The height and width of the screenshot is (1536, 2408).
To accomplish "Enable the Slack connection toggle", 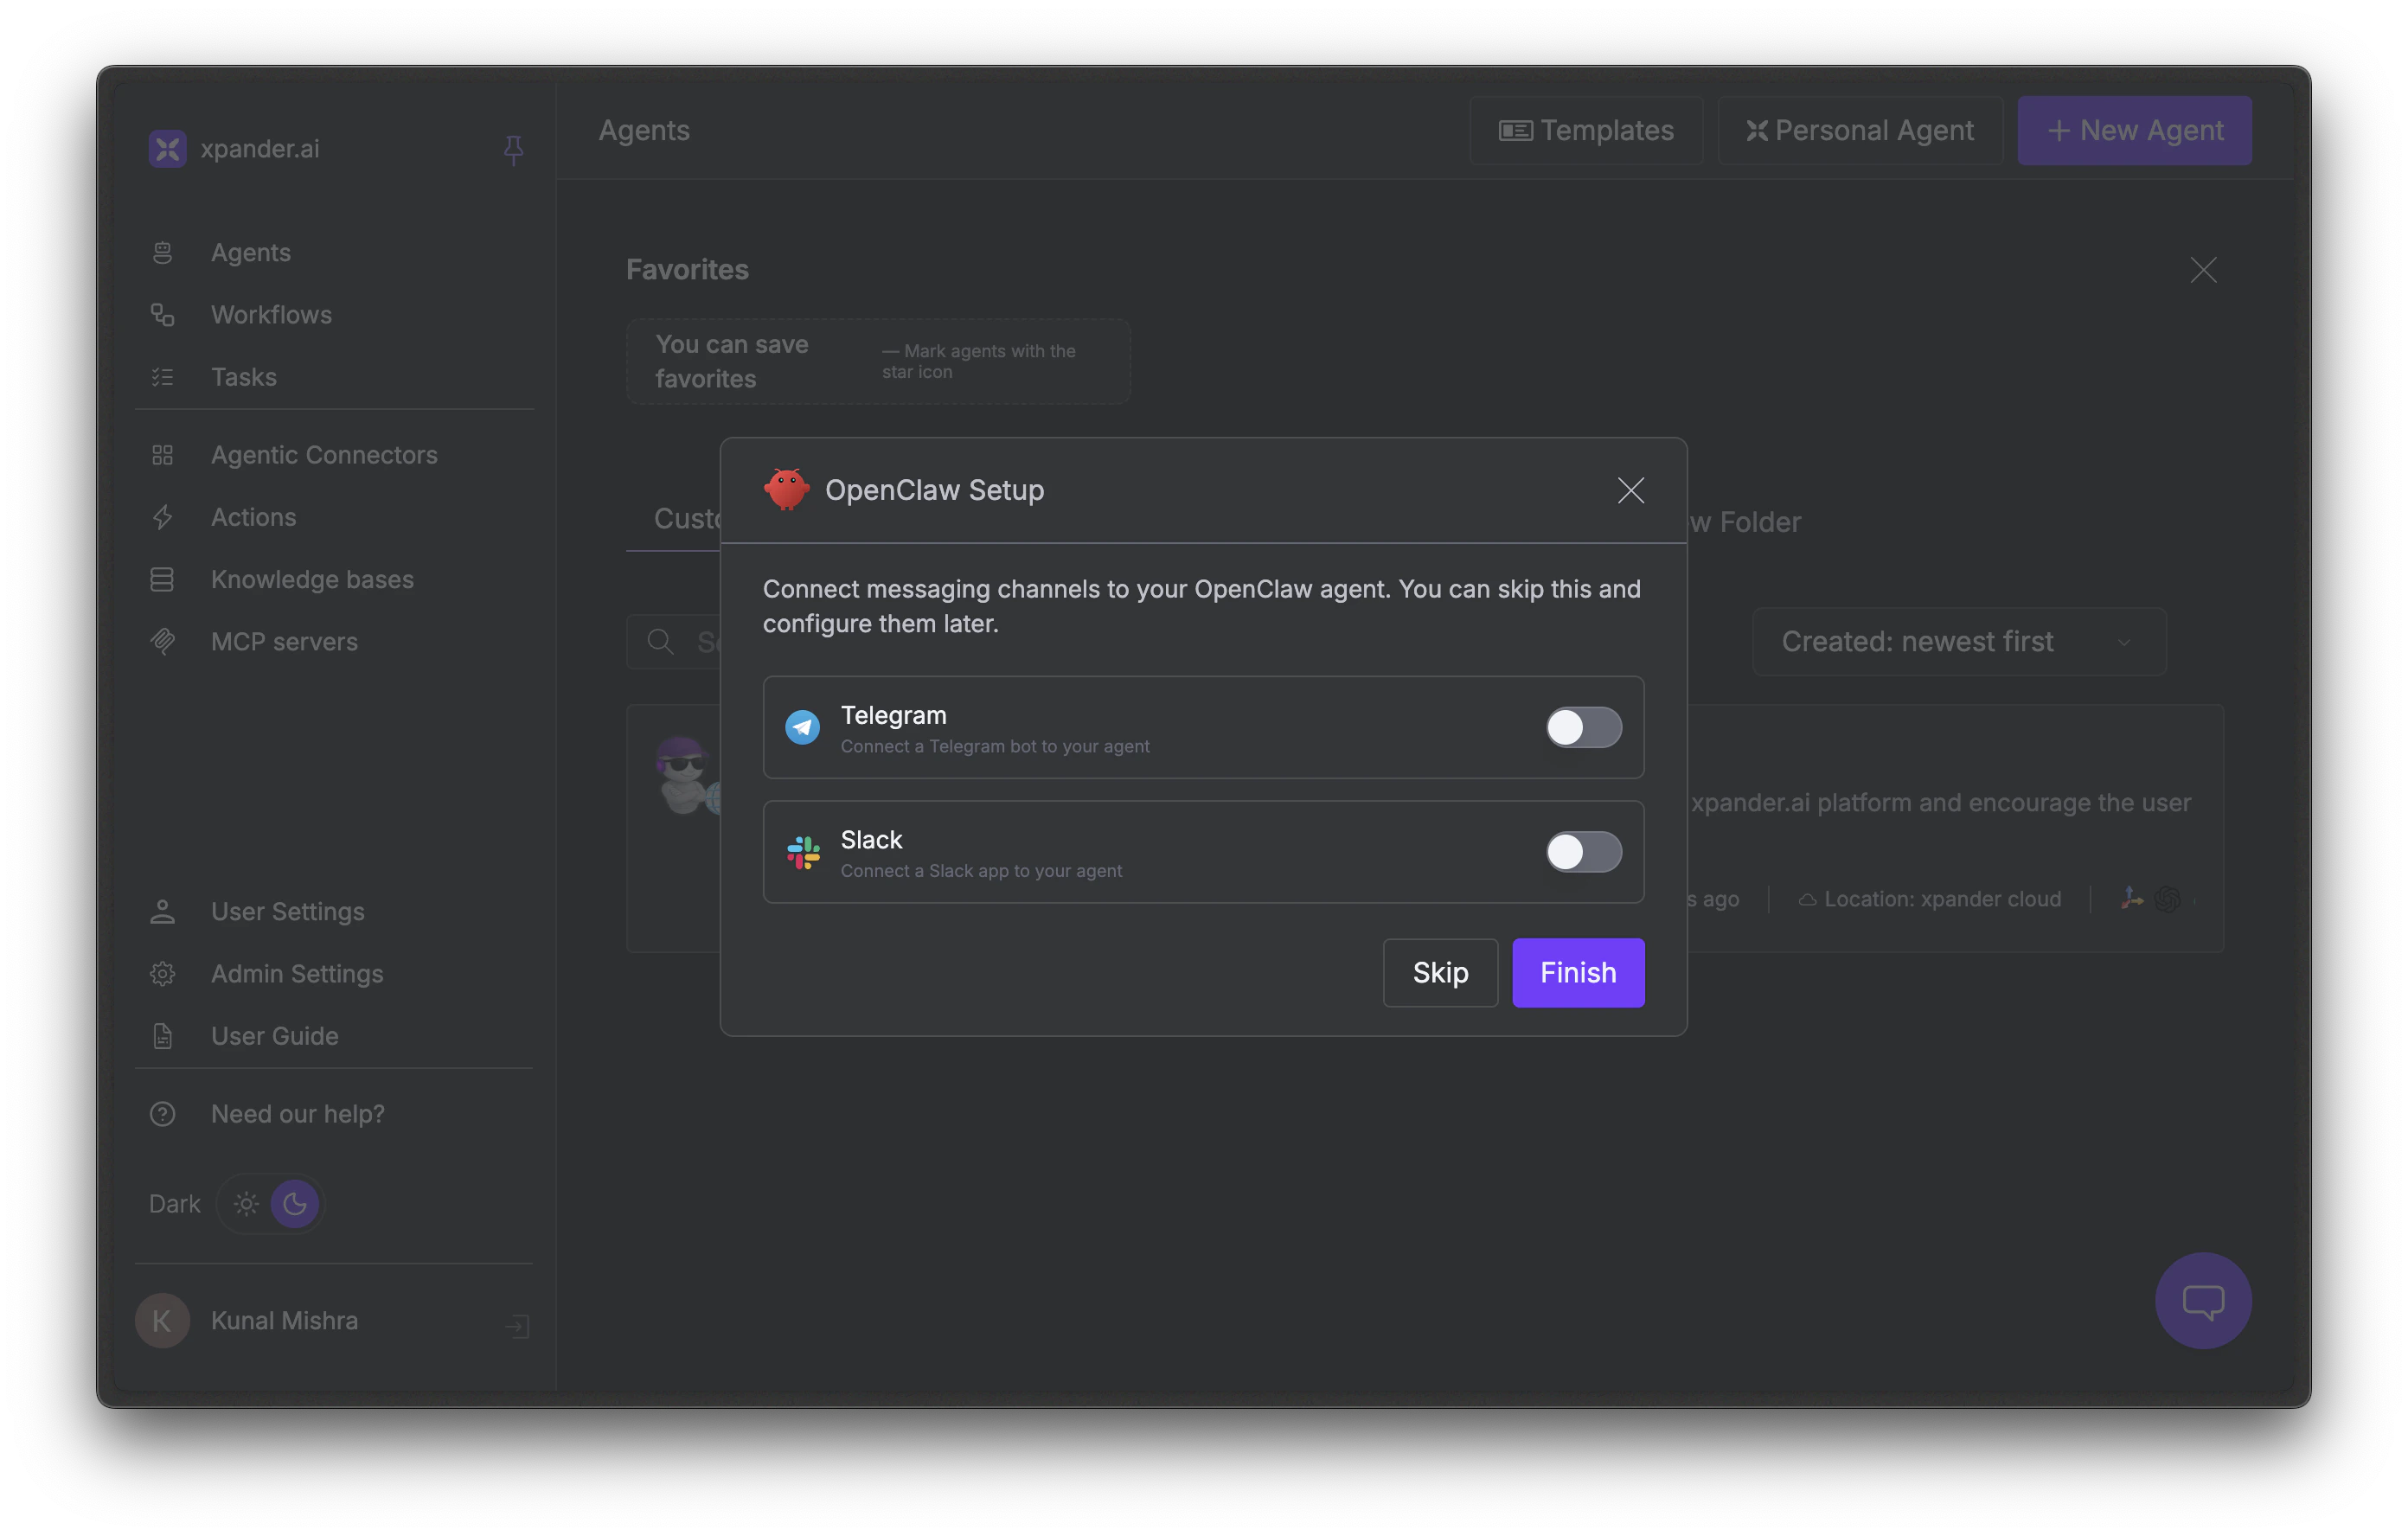I will pyautogui.click(x=1583, y=852).
